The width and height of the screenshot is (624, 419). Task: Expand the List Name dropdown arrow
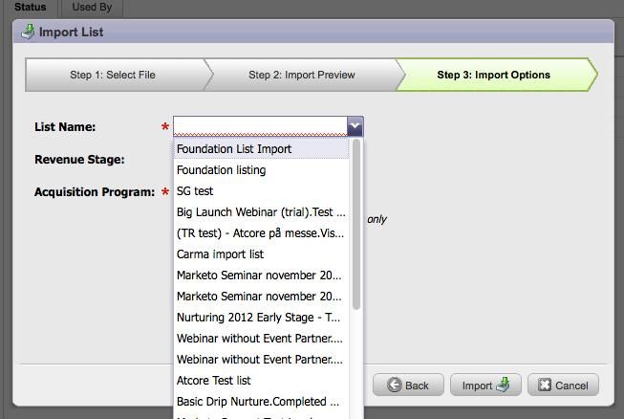point(355,126)
